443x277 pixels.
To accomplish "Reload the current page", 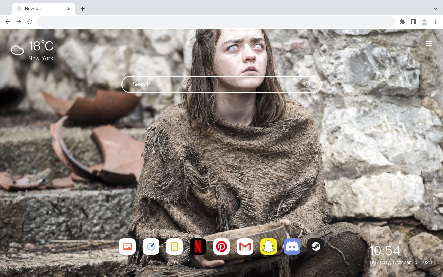I will tap(30, 22).
